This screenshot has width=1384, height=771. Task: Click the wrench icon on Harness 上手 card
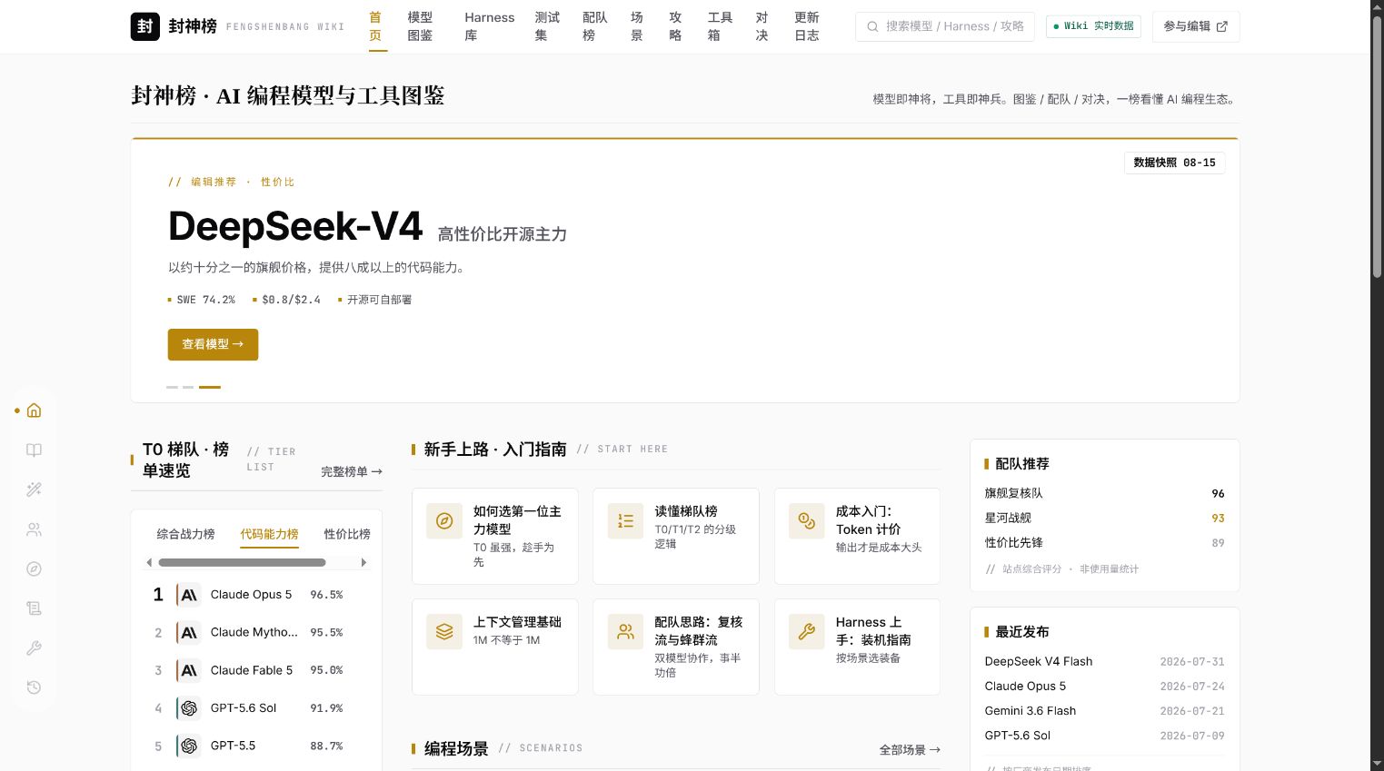(807, 631)
